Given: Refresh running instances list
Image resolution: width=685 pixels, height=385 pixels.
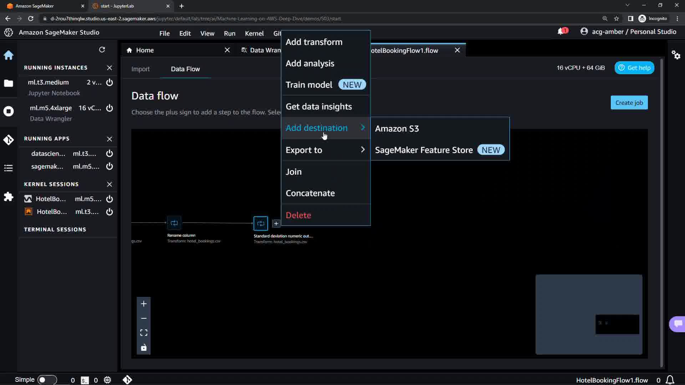Looking at the screenshot, I should pos(102,50).
